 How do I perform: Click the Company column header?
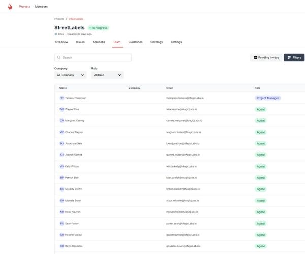[x=134, y=88]
